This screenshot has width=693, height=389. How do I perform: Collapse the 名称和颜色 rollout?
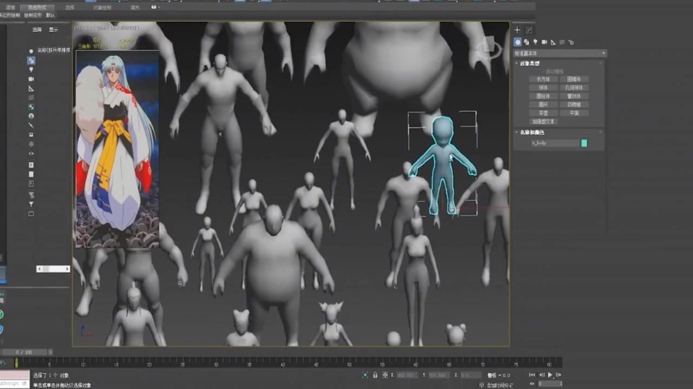[x=516, y=132]
